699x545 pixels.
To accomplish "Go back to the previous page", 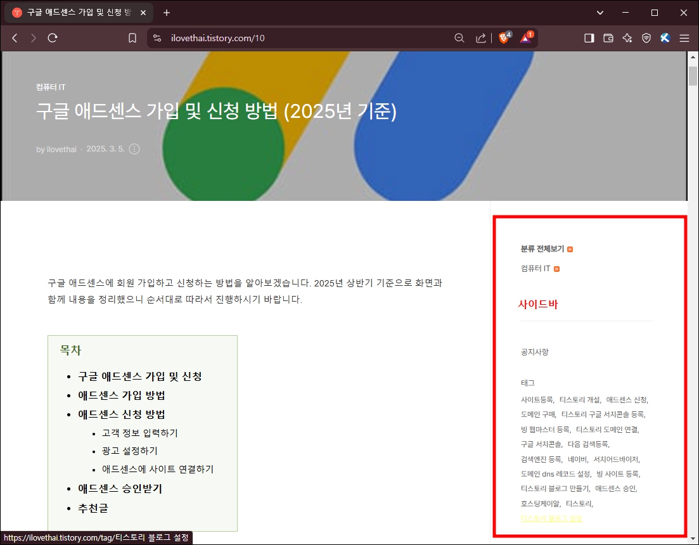I will click(15, 38).
